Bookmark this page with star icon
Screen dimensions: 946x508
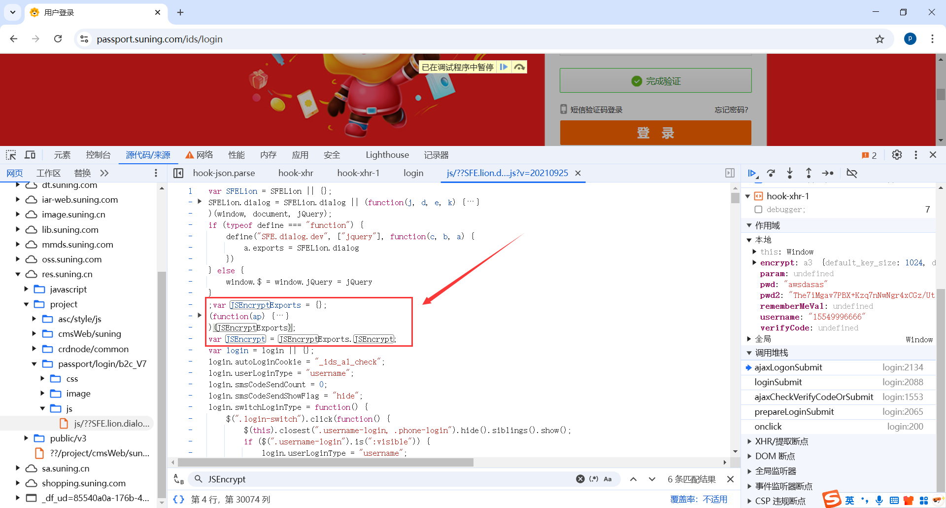pyautogui.click(x=879, y=39)
